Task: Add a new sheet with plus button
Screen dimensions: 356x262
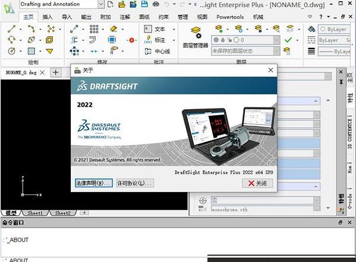Action: [x=84, y=213]
